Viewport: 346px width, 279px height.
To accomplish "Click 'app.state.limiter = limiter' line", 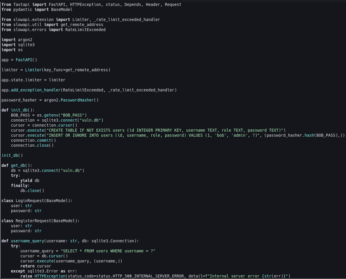I will coord(33,80).
